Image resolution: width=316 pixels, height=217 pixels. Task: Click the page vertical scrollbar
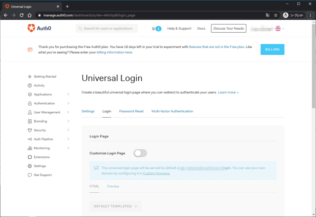(314, 67)
